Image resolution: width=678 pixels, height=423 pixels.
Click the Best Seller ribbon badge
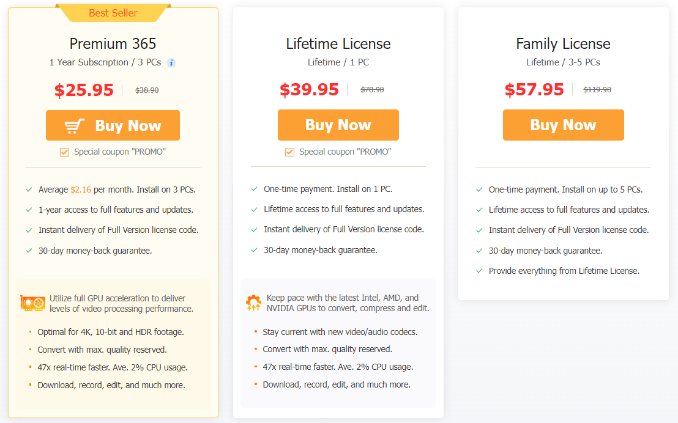[113, 13]
